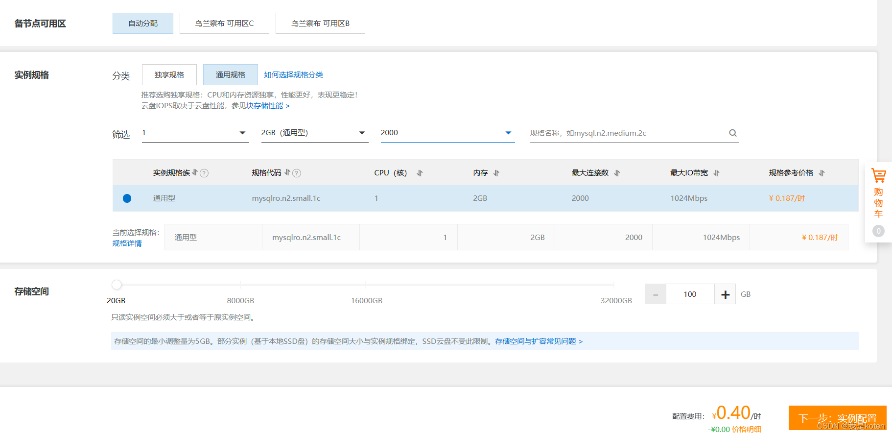Focus the 规格名称 search input field
The height and width of the screenshot is (435, 892).
coord(628,133)
